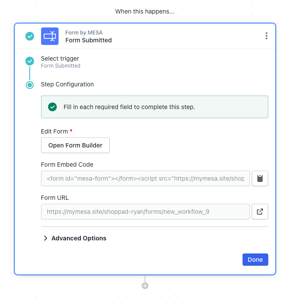Screen dimensions: 291x301
Task: Click the Done button
Action: (255, 260)
